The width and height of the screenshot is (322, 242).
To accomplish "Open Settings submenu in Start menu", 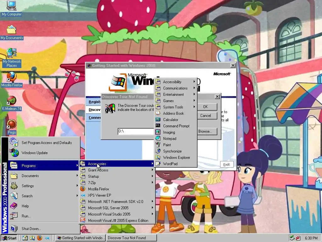I will pyautogui.click(x=44, y=186).
